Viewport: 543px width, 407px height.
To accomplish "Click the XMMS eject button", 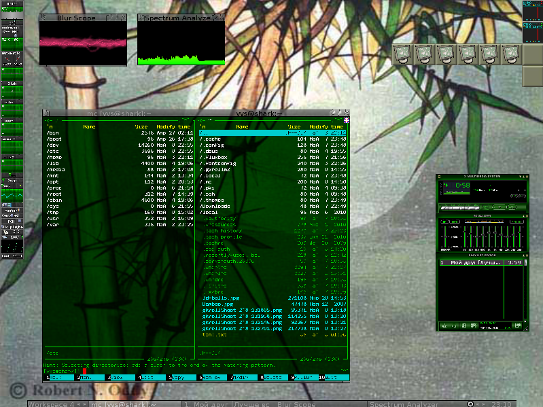I will coord(486,207).
